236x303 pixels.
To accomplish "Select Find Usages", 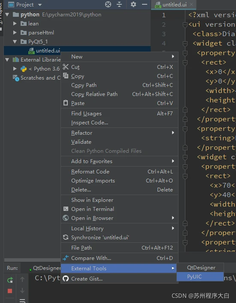I will (119, 114).
